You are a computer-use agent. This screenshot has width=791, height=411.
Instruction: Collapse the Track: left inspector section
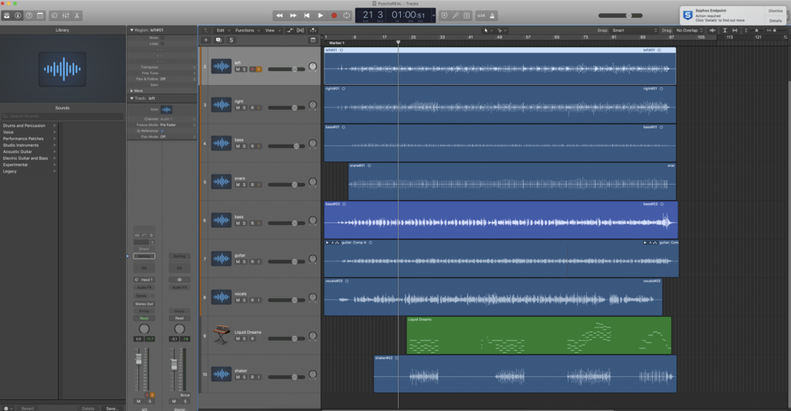coord(131,98)
